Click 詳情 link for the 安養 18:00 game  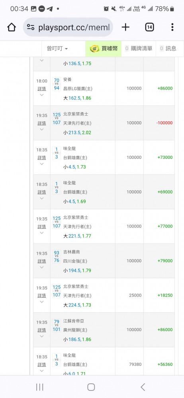(42, 89)
